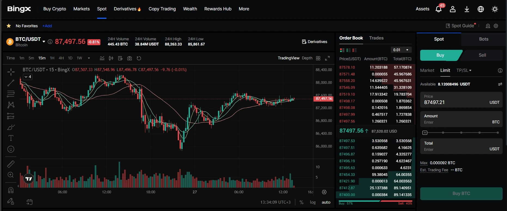
Task: Open spot trading preferences gear
Action: pyautogui.click(x=496, y=26)
